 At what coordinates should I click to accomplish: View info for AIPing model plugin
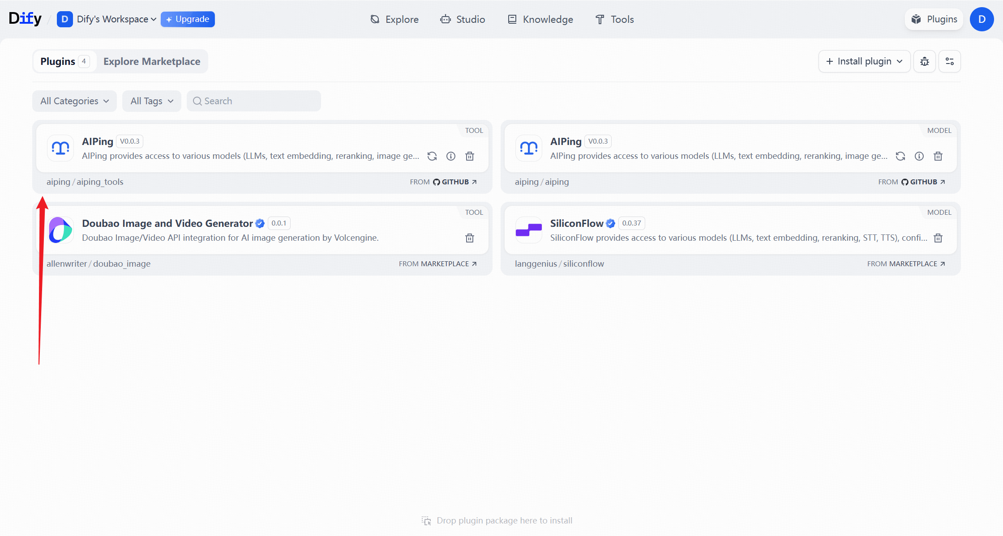919,156
